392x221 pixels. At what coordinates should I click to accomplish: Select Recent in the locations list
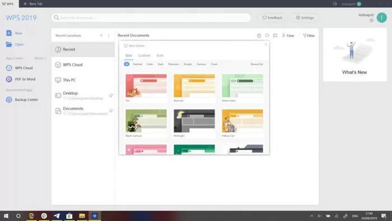click(83, 49)
